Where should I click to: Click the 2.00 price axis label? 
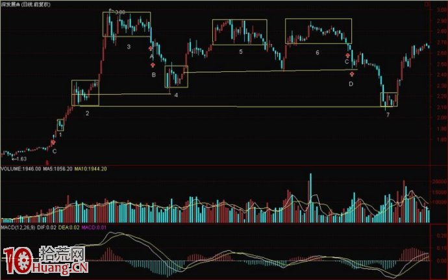442,117
